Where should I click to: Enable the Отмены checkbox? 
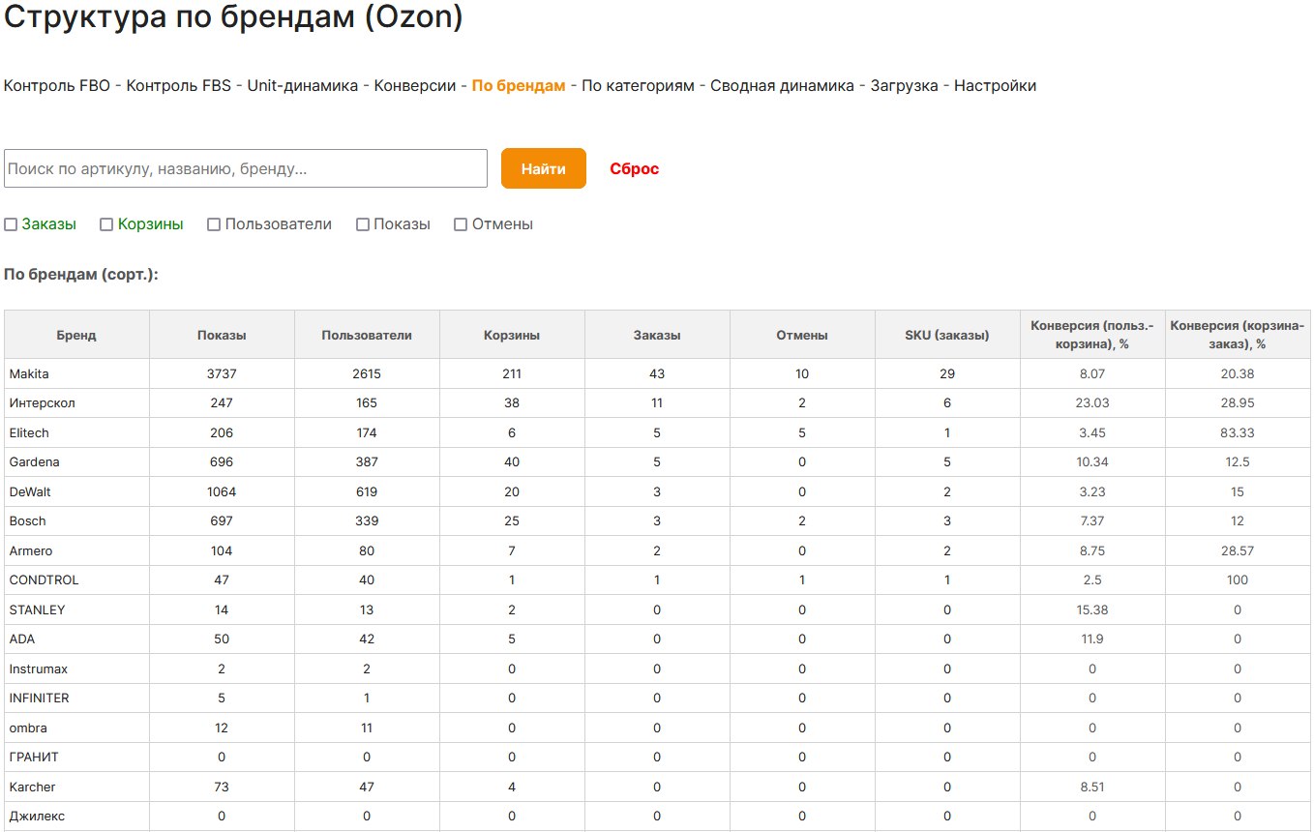coord(461,224)
